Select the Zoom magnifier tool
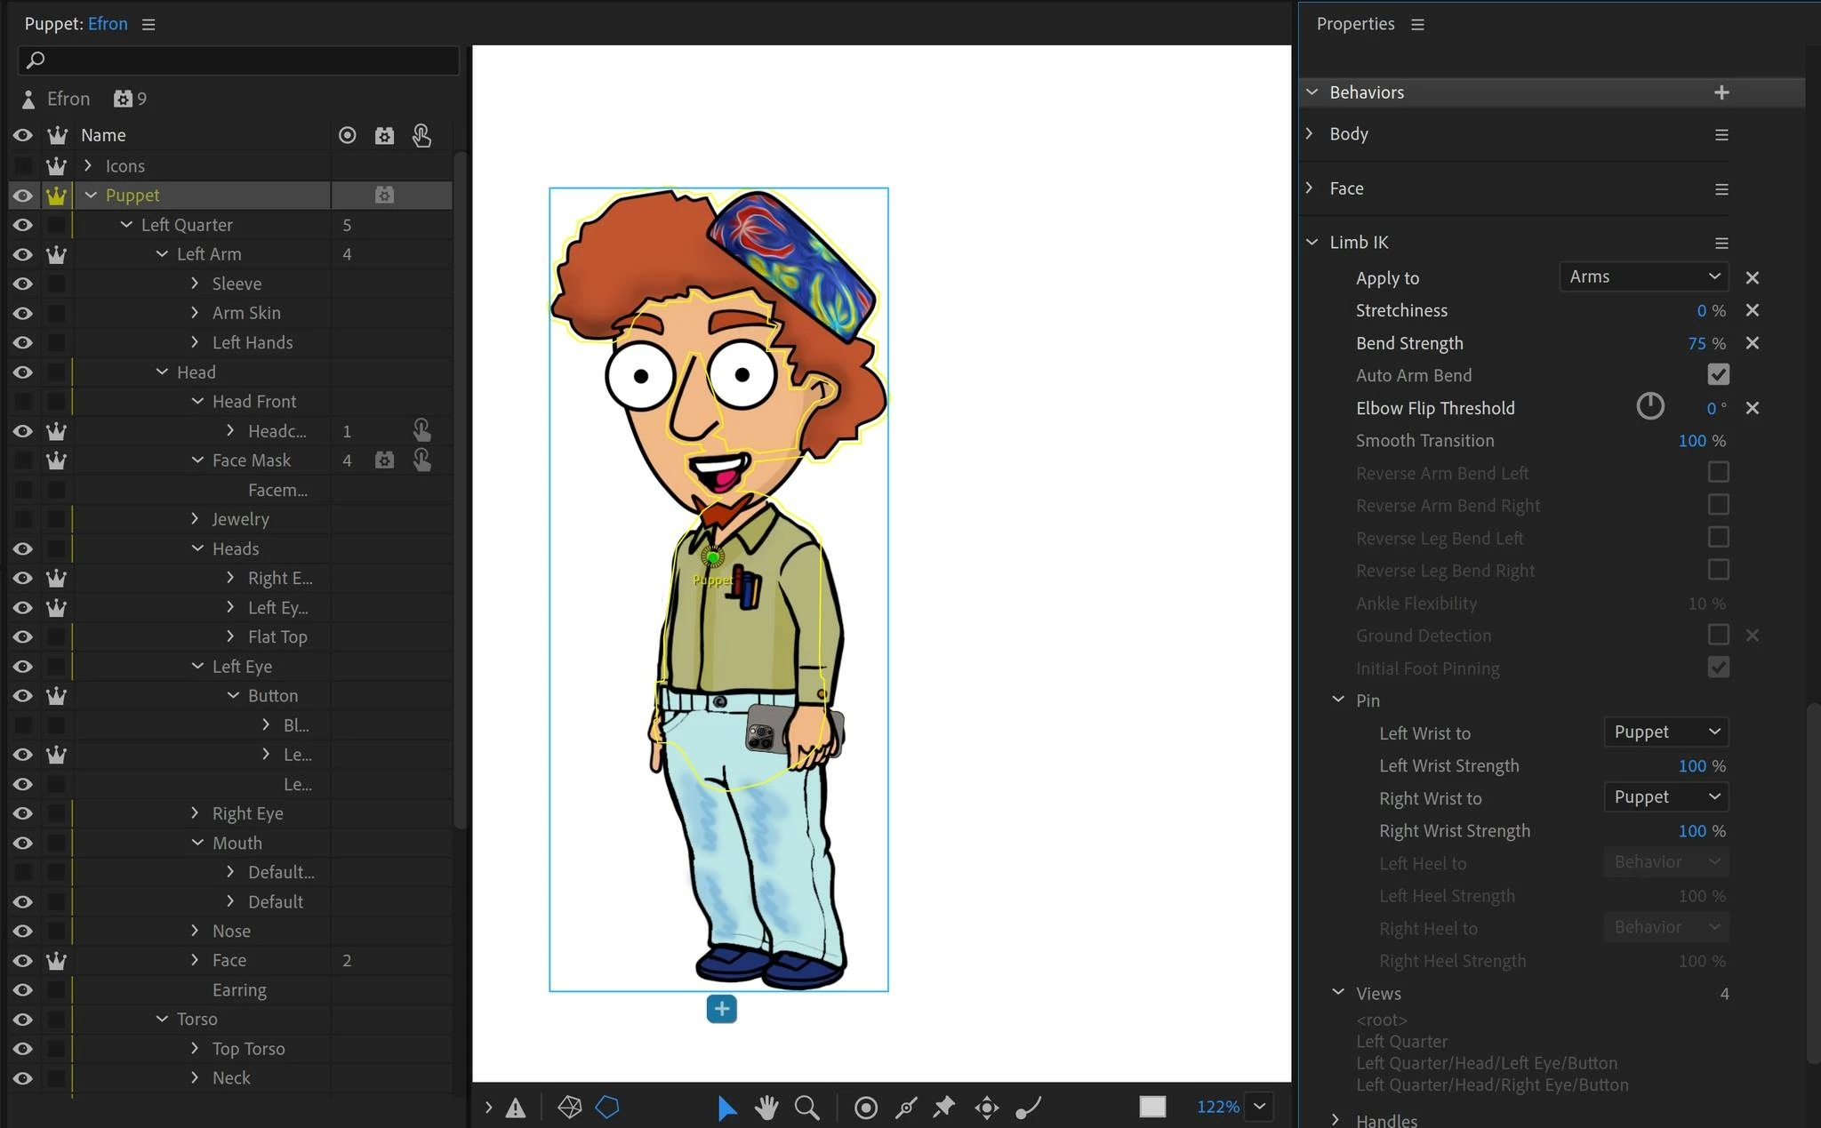Image resolution: width=1821 pixels, height=1128 pixels. 806,1107
